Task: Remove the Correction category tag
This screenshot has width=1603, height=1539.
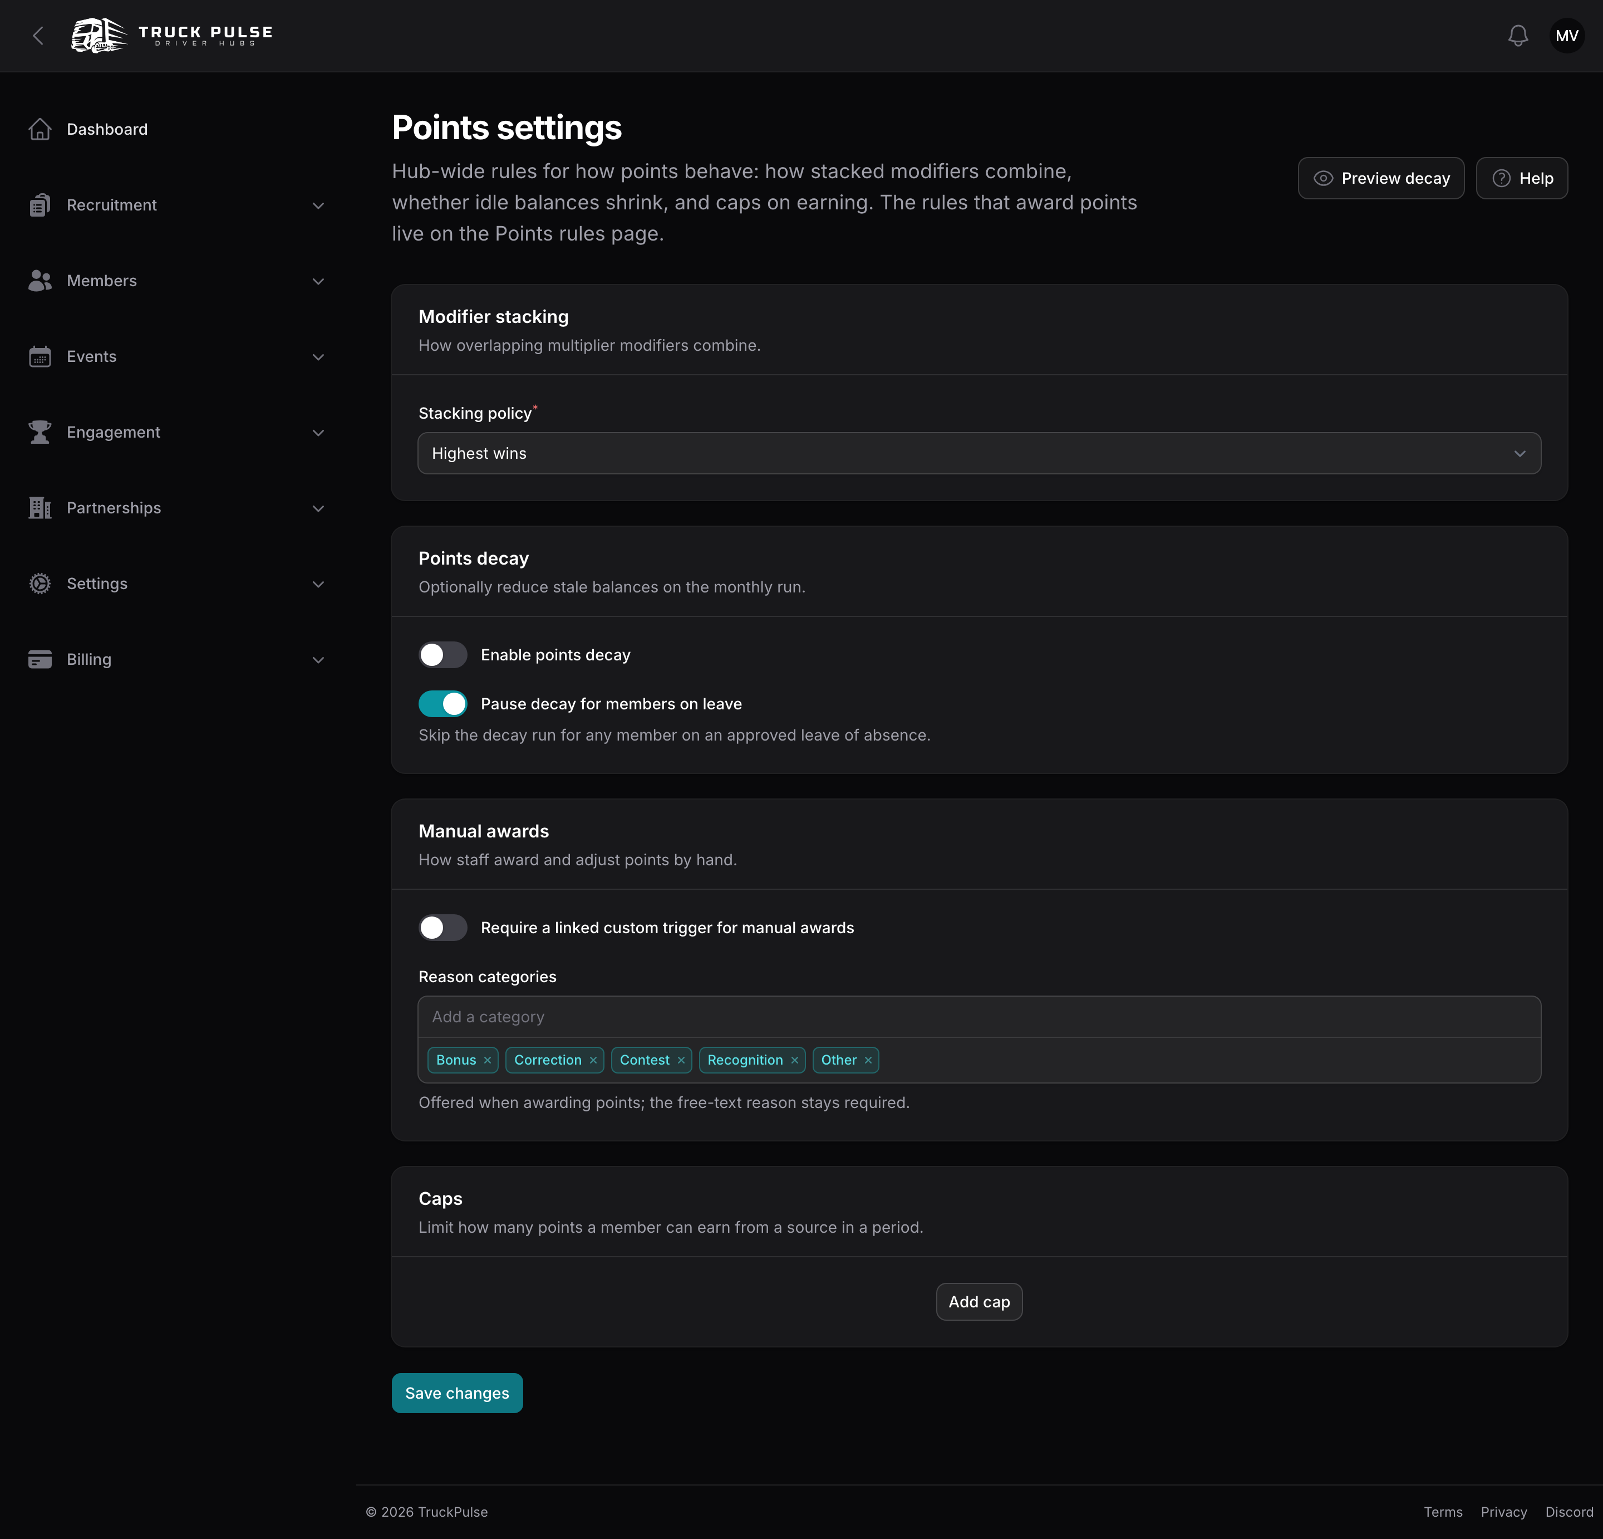Action: [593, 1060]
